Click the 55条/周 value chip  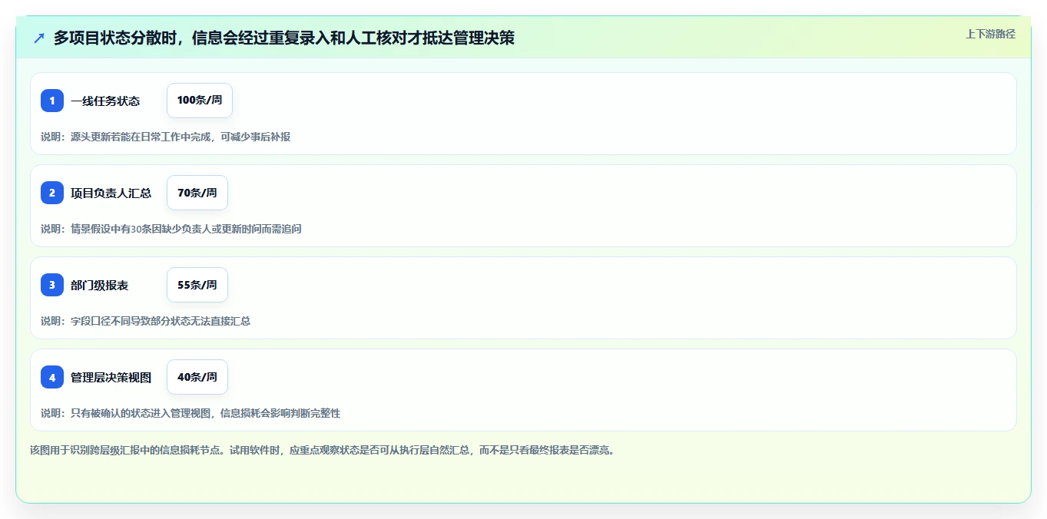pyautogui.click(x=197, y=285)
